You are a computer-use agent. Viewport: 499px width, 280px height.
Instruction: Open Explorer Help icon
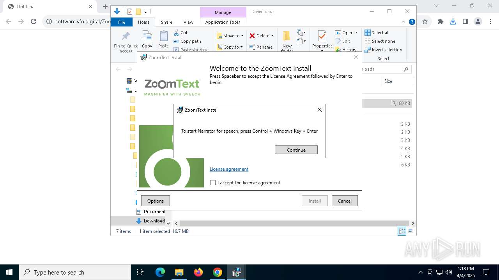pos(412,22)
